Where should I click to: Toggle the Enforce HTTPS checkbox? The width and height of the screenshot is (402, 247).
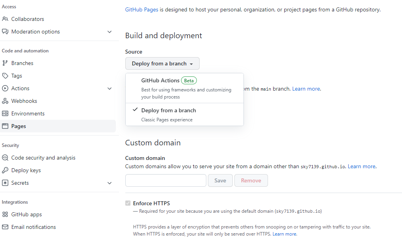[128, 203]
